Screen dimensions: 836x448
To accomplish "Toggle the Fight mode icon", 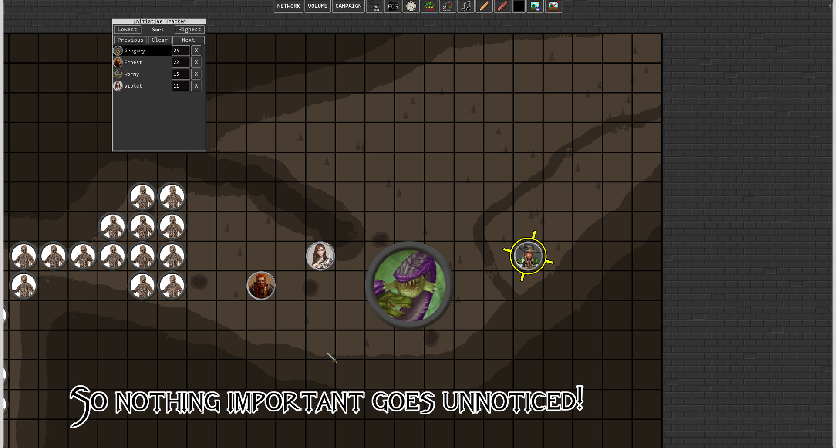I will click(x=429, y=7).
